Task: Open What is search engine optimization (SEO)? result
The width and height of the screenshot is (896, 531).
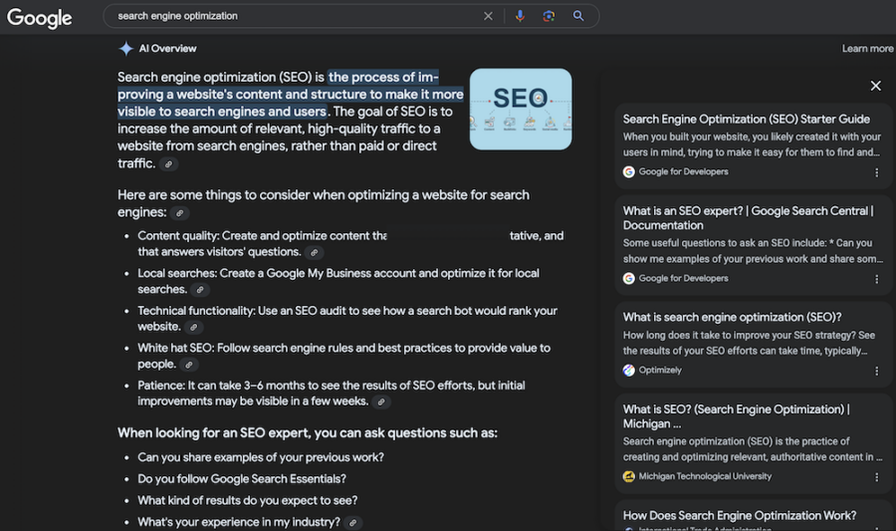Action: (x=732, y=318)
